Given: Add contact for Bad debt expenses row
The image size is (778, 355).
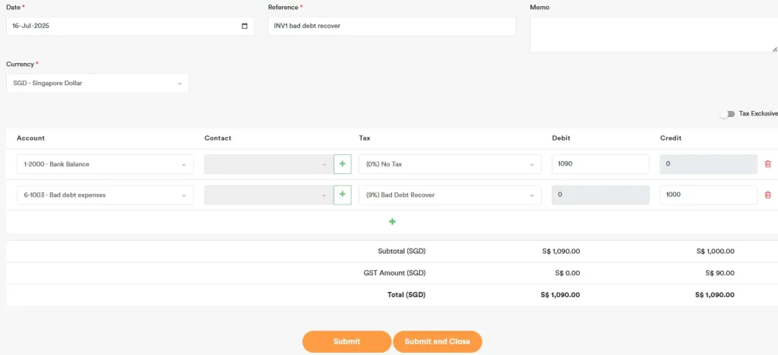Looking at the screenshot, I should click(342, 195).
